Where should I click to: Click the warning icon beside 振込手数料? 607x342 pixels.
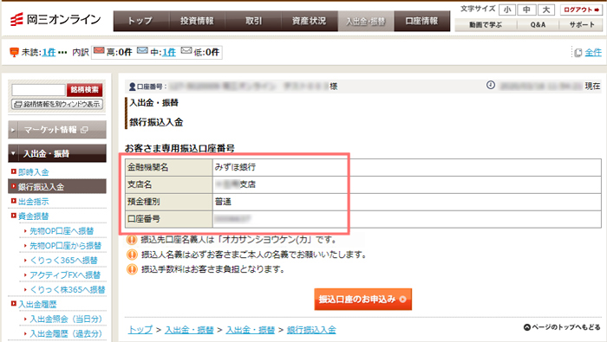(132, 269)
